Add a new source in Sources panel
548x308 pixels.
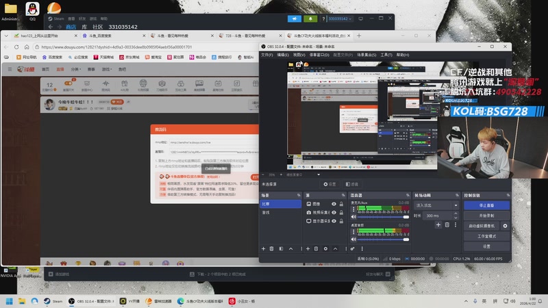[x=308, y=248]
